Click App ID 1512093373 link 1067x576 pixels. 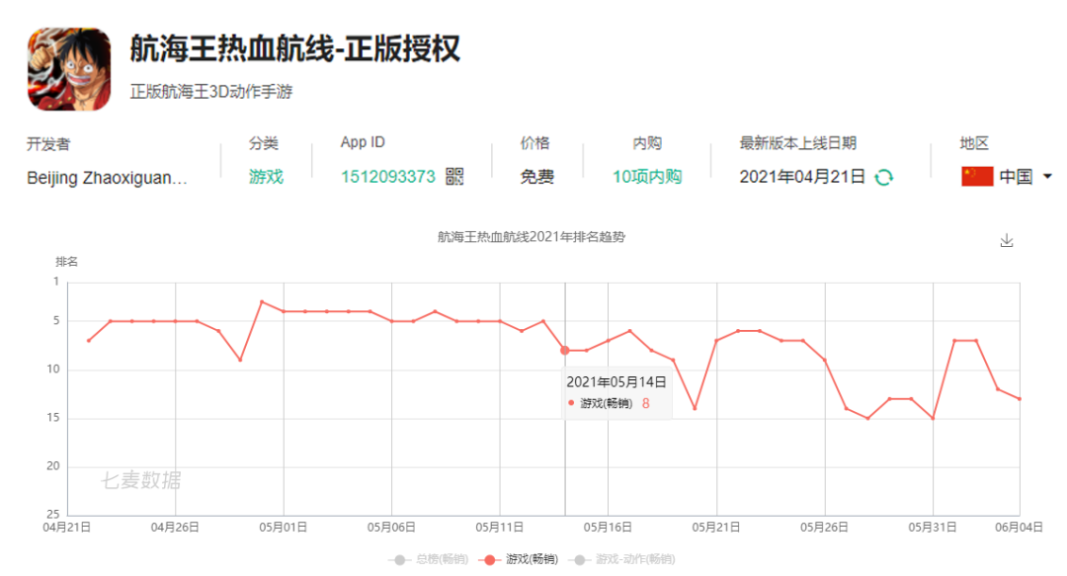tap(388, 177)
